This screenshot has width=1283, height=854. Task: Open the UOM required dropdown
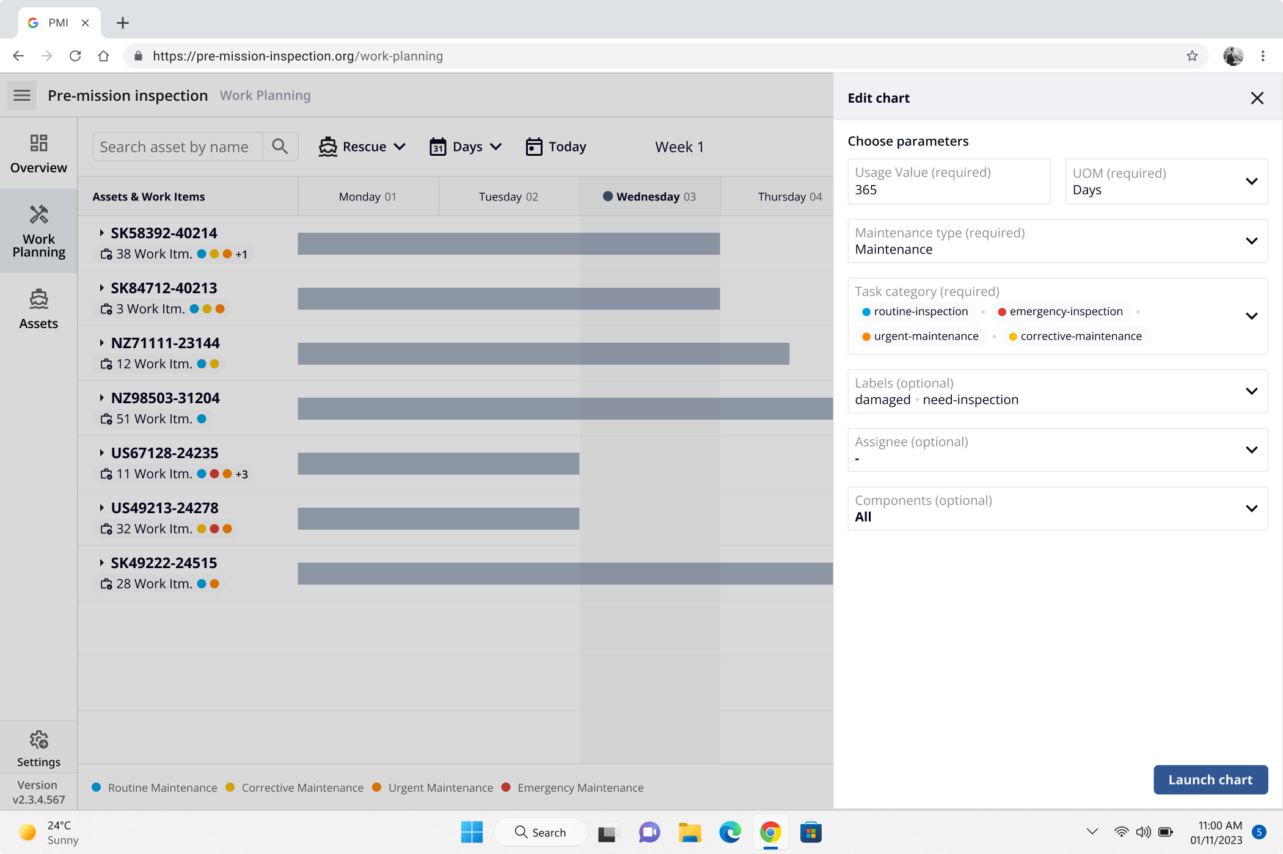click(x=1166, y=181)
